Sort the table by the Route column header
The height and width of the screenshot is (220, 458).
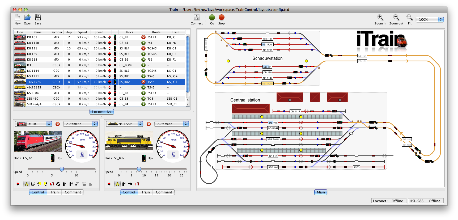pyautogui.click(x=156, y=32)
